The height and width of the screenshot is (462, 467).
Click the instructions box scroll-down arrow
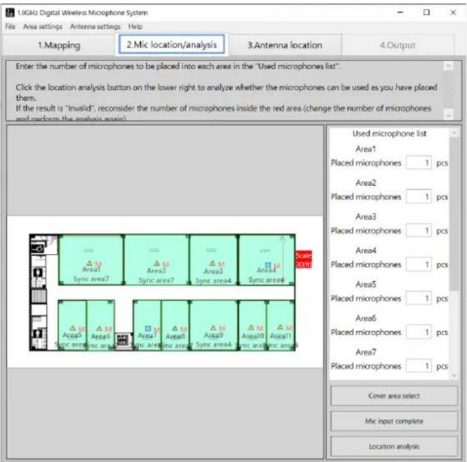(449, 115)
